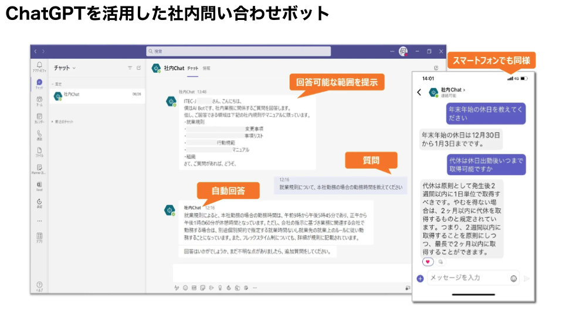Click the Teams search box

pos(238,52)
